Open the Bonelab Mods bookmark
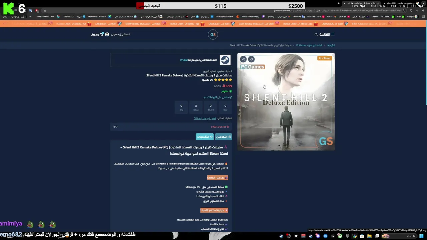Image resolution: width=427 pixels, height=240 pixels. (48, 17)
